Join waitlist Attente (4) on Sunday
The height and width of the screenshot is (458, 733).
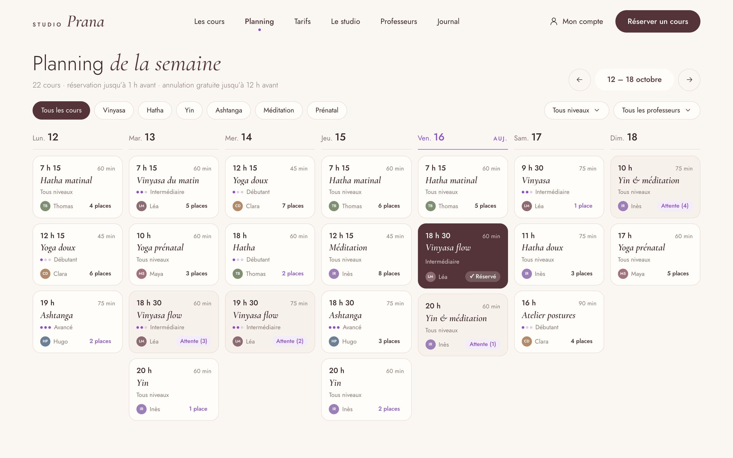tap(674, 206)
